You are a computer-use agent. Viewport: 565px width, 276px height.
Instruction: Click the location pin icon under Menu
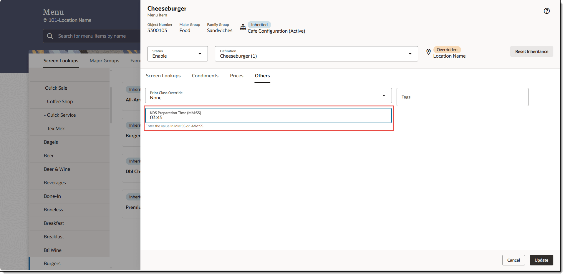tap(45, 20)
